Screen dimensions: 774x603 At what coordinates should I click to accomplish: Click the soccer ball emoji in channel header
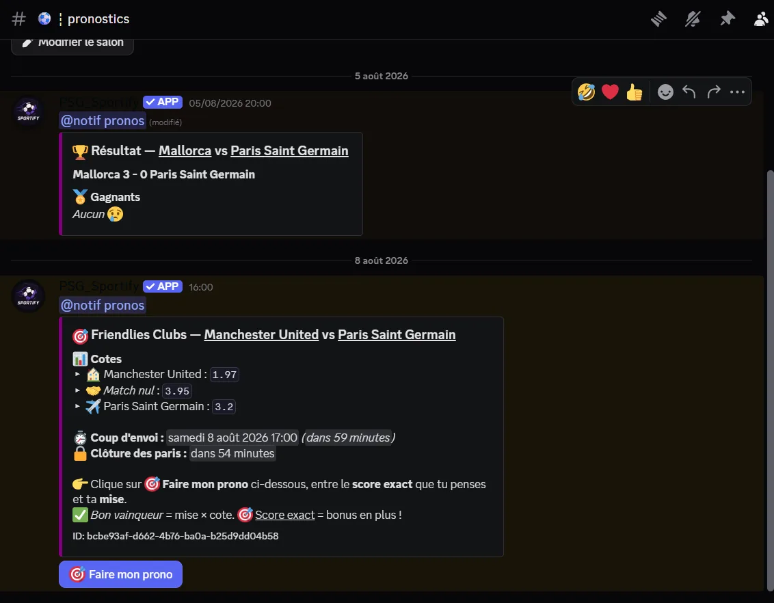click(x=44, y=18)
